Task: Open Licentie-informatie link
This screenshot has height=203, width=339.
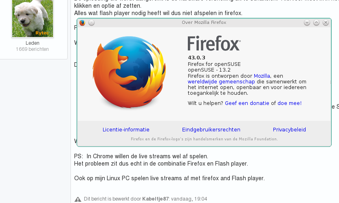Action: [126, 130]
